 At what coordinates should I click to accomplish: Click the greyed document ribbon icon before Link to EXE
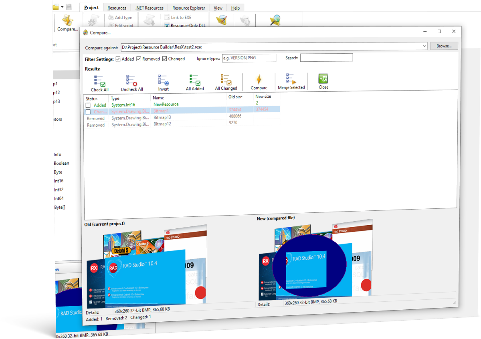(x=149, y=20)
